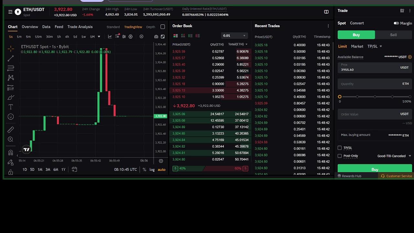Open the emoji icons tool
The width and height of the screenshot is (414, 233).
(11, 117)
